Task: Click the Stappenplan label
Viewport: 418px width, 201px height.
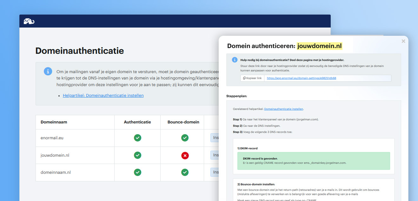Action: (236, 96)
